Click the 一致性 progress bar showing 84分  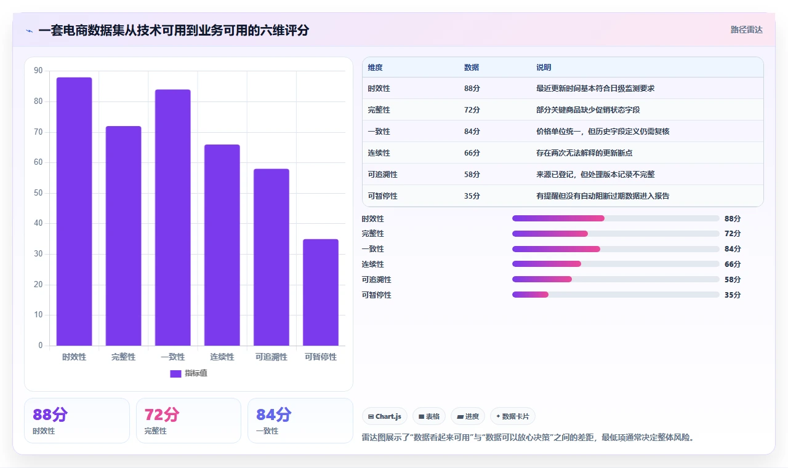click(x=616, y=249)
